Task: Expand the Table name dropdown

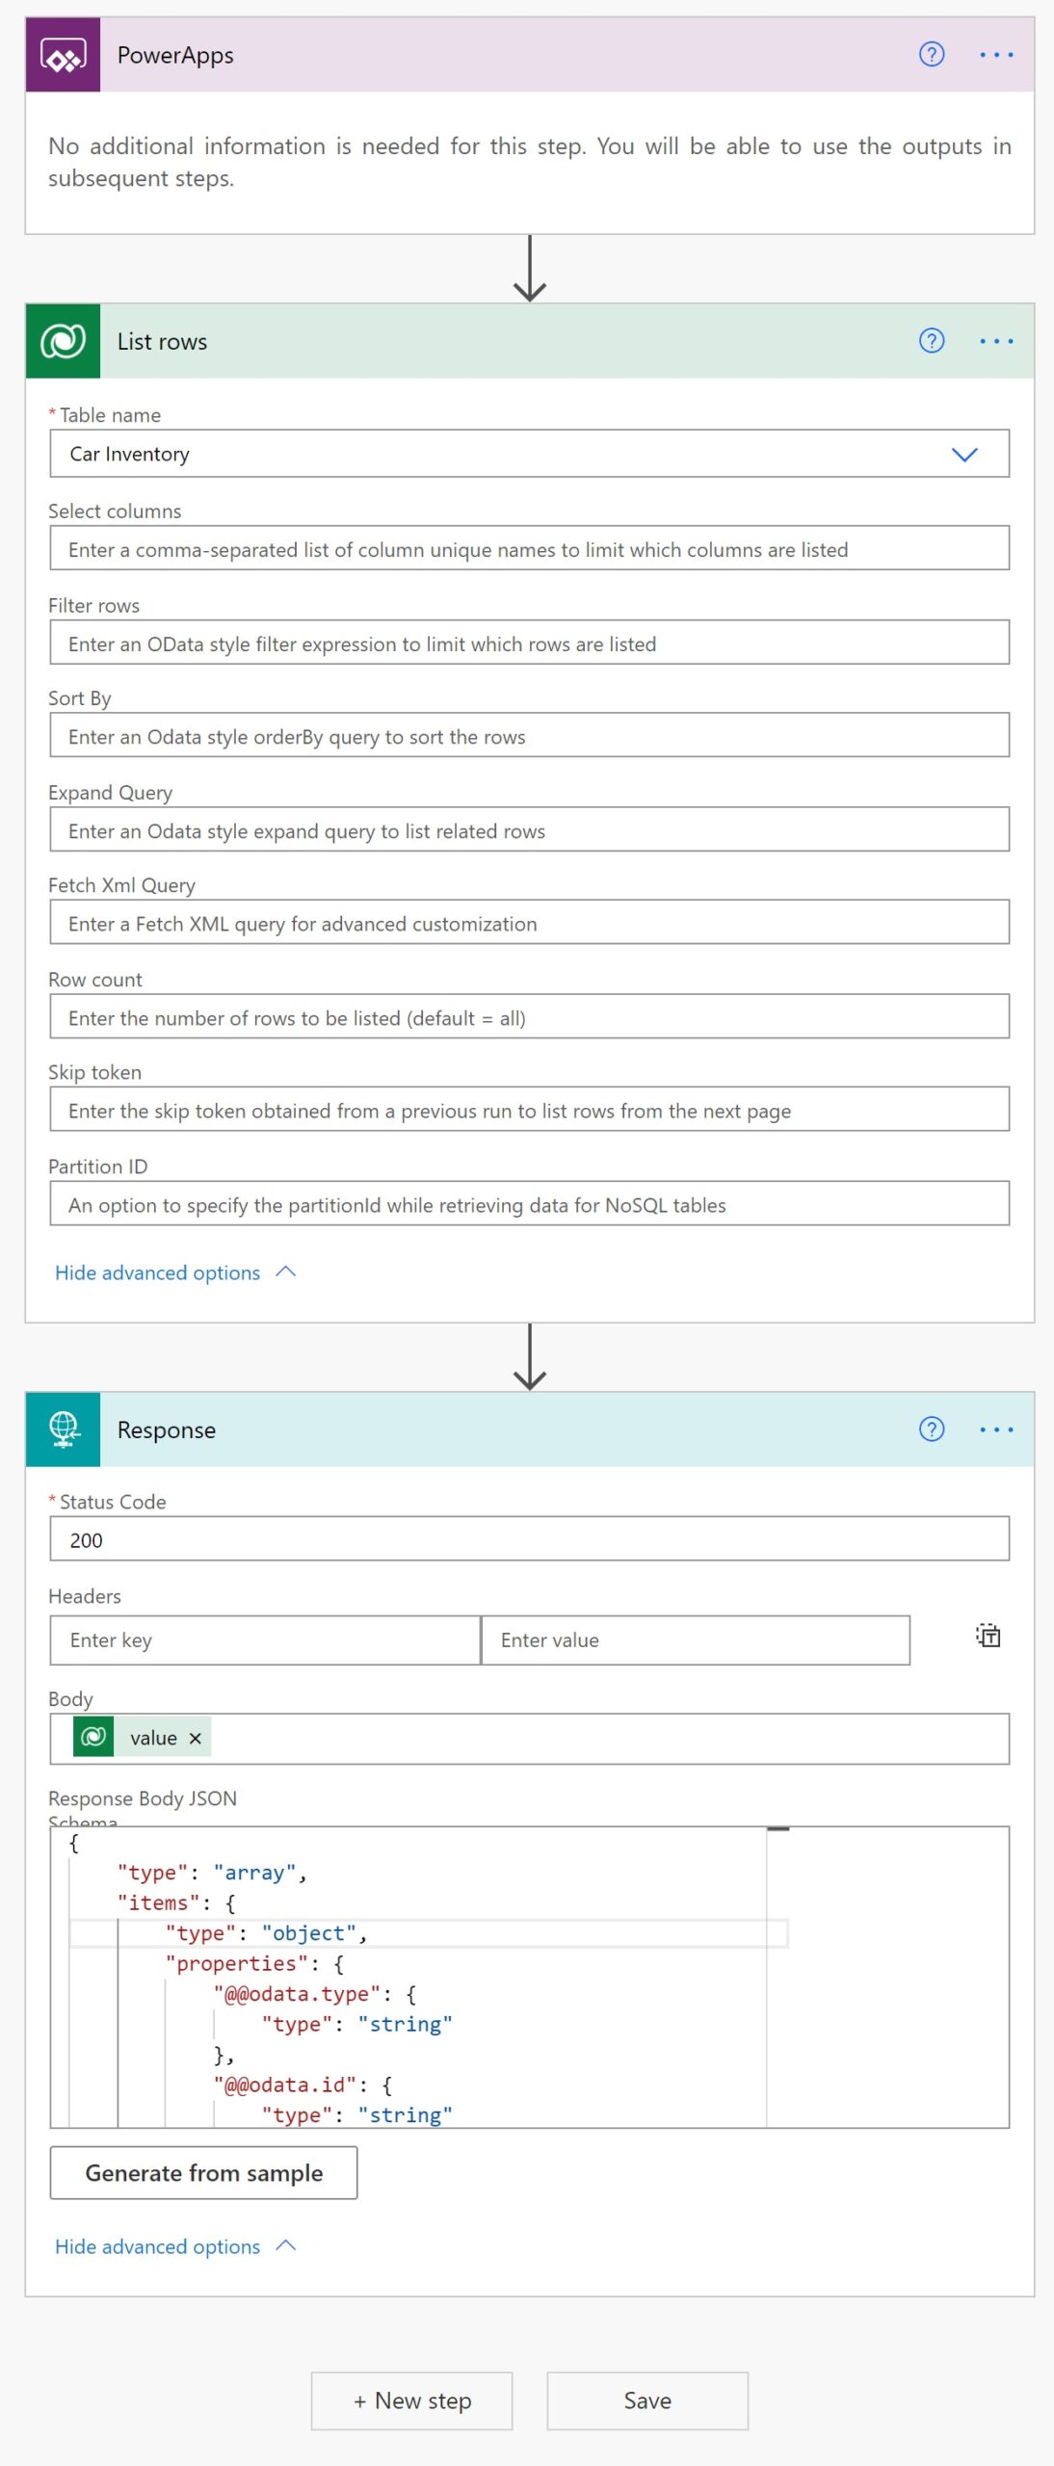Action: [964, 454]
